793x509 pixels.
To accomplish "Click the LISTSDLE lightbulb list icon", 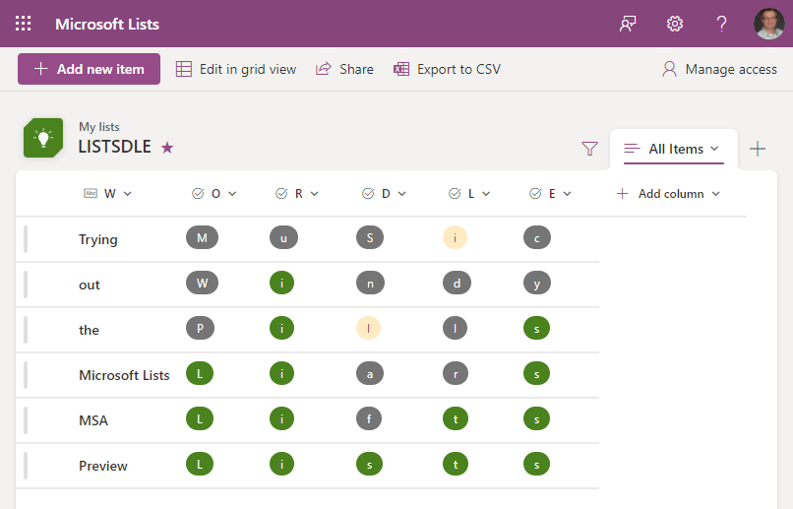I will [x=43, y=138].
